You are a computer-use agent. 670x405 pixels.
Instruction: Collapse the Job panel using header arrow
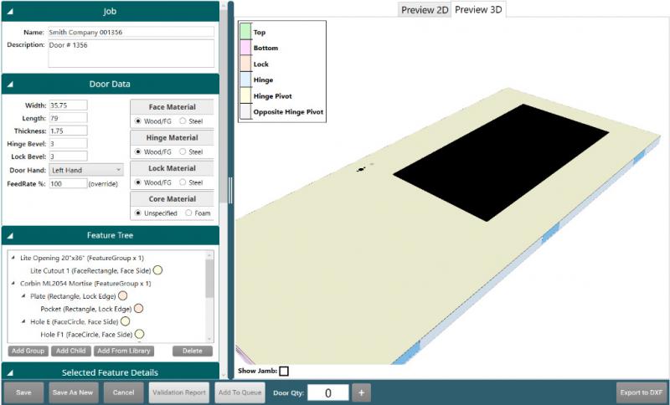(7, 12)
